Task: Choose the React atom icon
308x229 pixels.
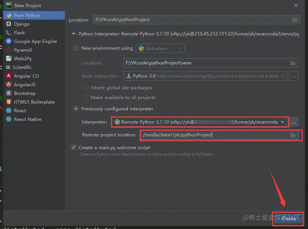Action: point(9,111)
